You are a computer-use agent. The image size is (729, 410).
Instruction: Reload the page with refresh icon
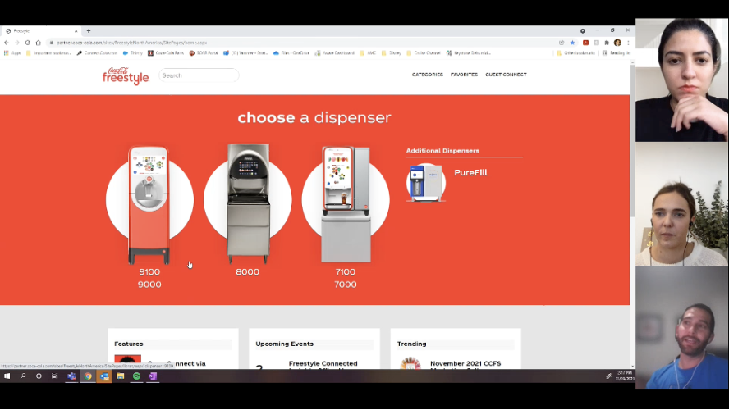point(27,43)
